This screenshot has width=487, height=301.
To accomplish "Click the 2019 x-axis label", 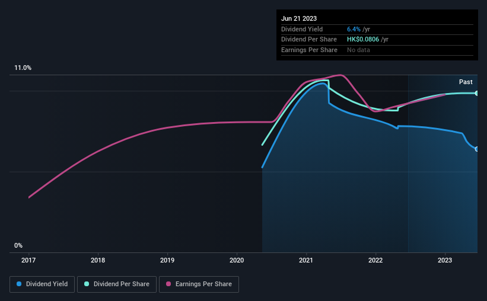I will pos(167,260).
